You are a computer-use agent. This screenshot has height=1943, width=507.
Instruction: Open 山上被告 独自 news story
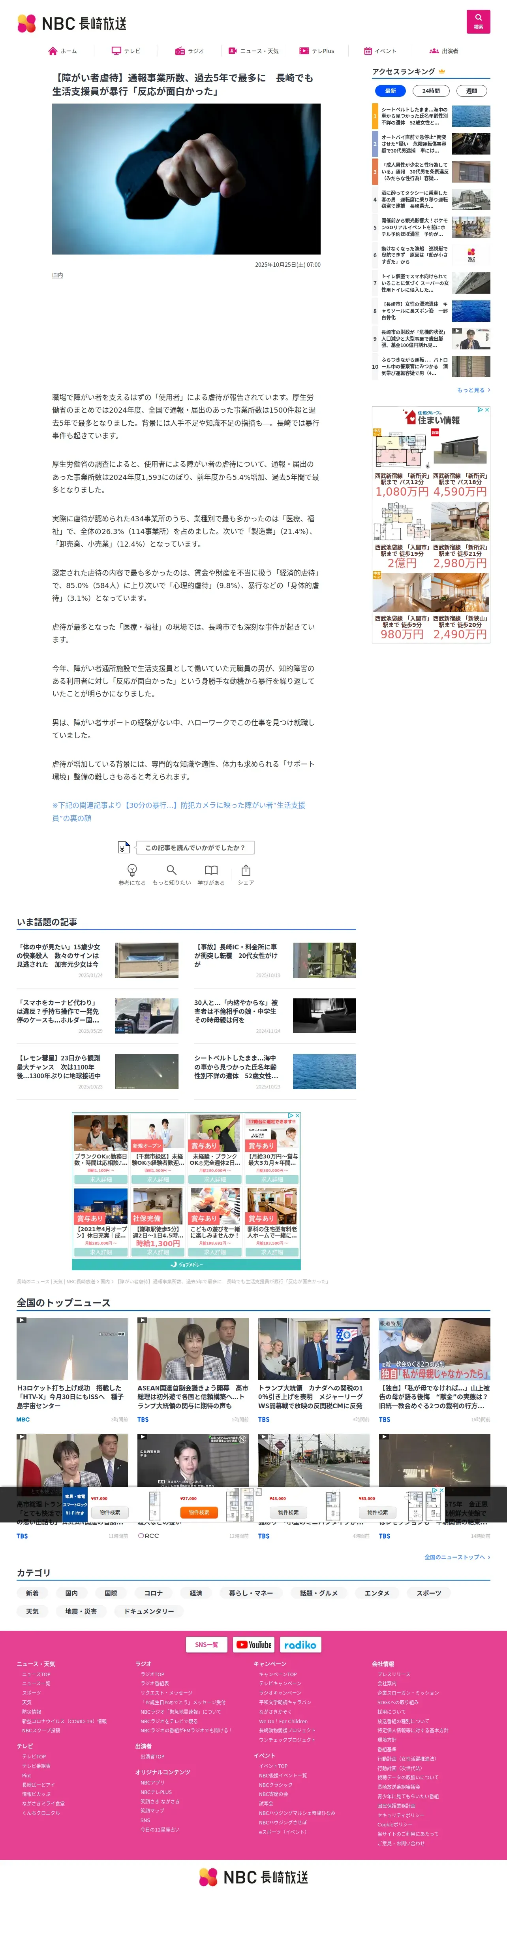tap(434, 1370)
